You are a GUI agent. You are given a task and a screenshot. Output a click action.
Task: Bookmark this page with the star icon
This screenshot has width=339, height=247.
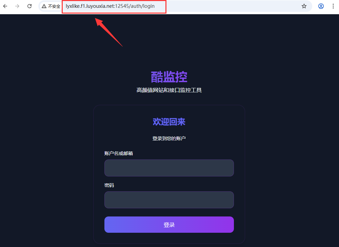point(304,6)
